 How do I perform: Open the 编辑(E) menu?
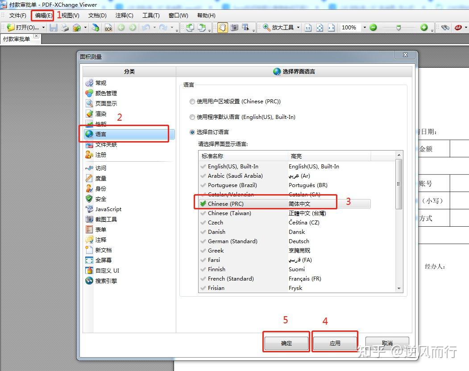pos(43,16)
